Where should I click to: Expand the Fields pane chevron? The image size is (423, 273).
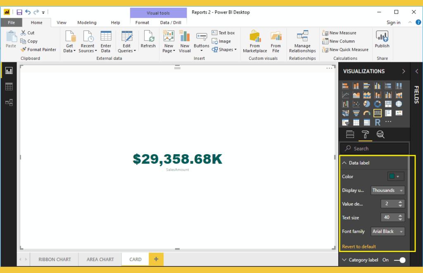pos(417,71)
